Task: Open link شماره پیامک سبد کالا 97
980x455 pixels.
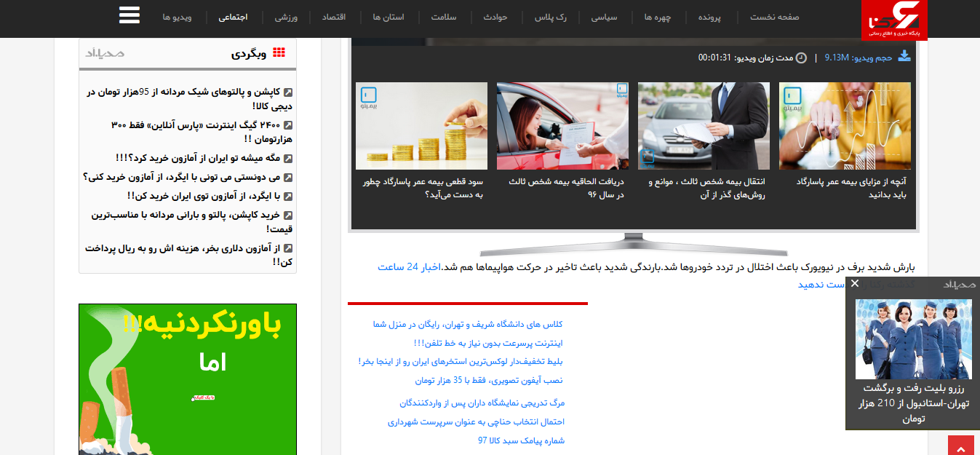Action: (521, 440)
